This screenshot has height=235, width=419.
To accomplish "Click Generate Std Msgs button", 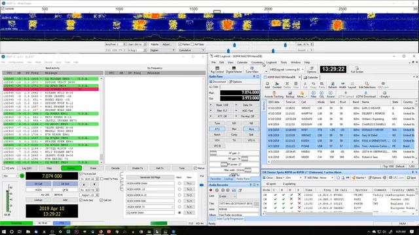I will tap(150, 177).
